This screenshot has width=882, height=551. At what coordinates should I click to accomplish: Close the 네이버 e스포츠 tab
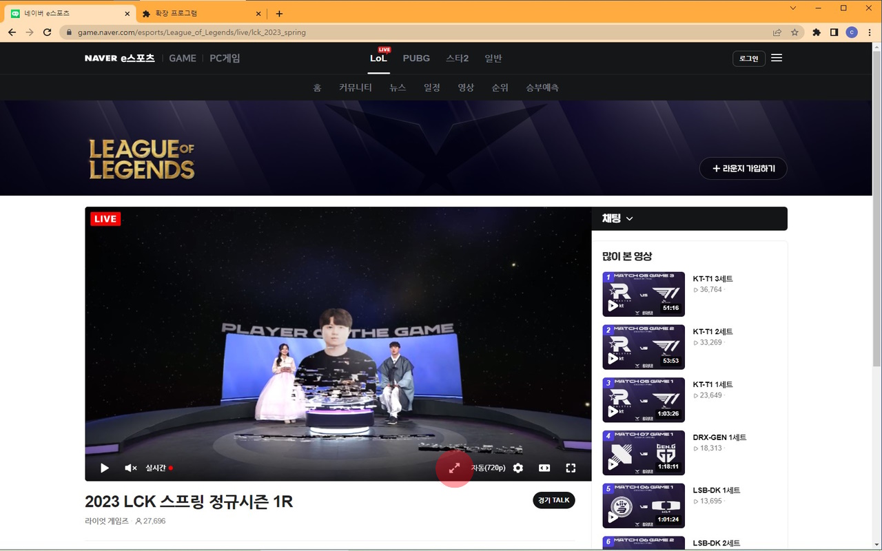click(127, 14)
